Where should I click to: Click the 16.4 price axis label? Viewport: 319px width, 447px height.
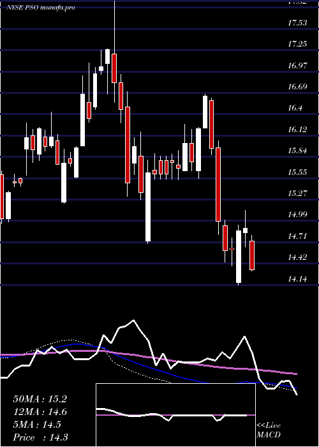295,108
